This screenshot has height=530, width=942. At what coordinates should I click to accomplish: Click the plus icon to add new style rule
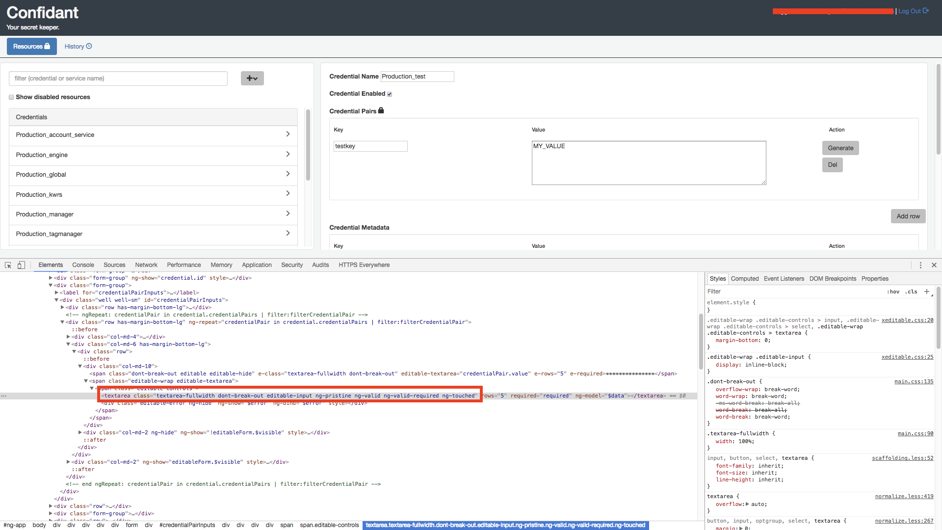tap(927, 292)
